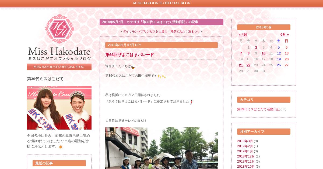Screen dimensions: 323x169
Task: Click the 月別アーカイブ section heading
Action: [264, 131]
